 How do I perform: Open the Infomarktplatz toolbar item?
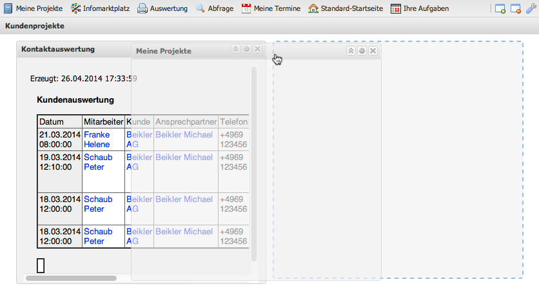pos(100,8)
